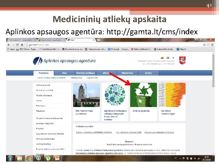Click the green recycling bin thumbnail
The image size is (219, 164).
pyautogui.click(x=144, y=95)
